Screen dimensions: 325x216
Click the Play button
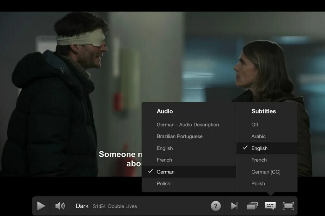tap(41, 206)
